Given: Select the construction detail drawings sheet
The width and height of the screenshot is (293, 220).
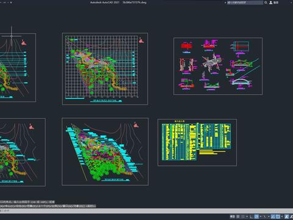Looking at the screenshot, I should [218, 66].
